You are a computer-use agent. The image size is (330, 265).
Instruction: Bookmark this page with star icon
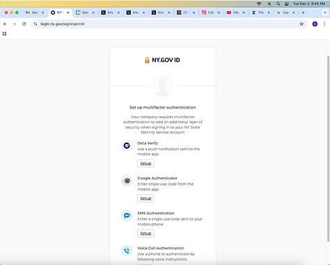pyautogui.click(x=301, y=24)
